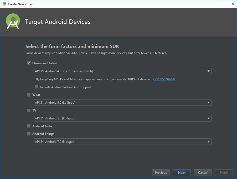Enable the TV form factor checkbox
The image size is (237, 179).
click(29, 110)
